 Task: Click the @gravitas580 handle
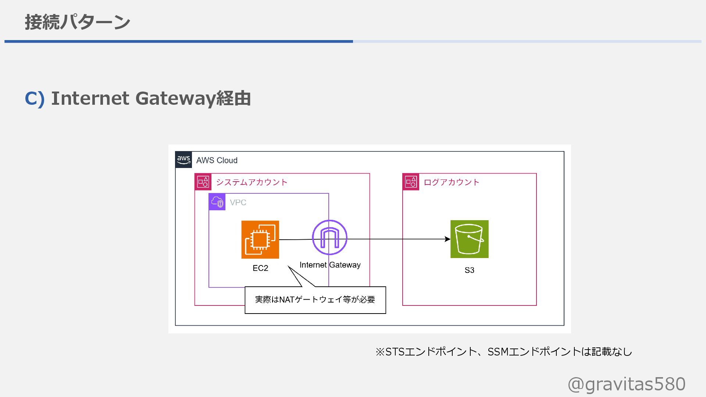pos(626,384)
